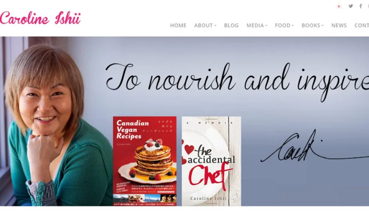
Task: Open the partially visible CONTACT menu item
Action: pyautogui.click(x=362, y=25)
